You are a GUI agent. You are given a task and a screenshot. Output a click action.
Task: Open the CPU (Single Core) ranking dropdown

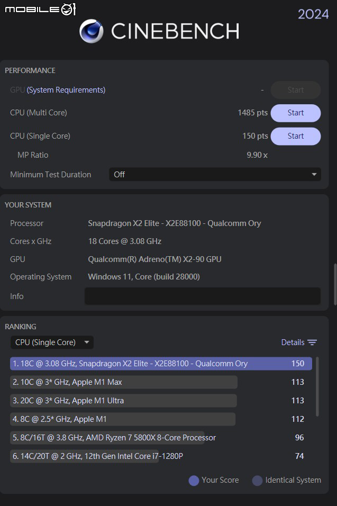click(x=52, y=342)
